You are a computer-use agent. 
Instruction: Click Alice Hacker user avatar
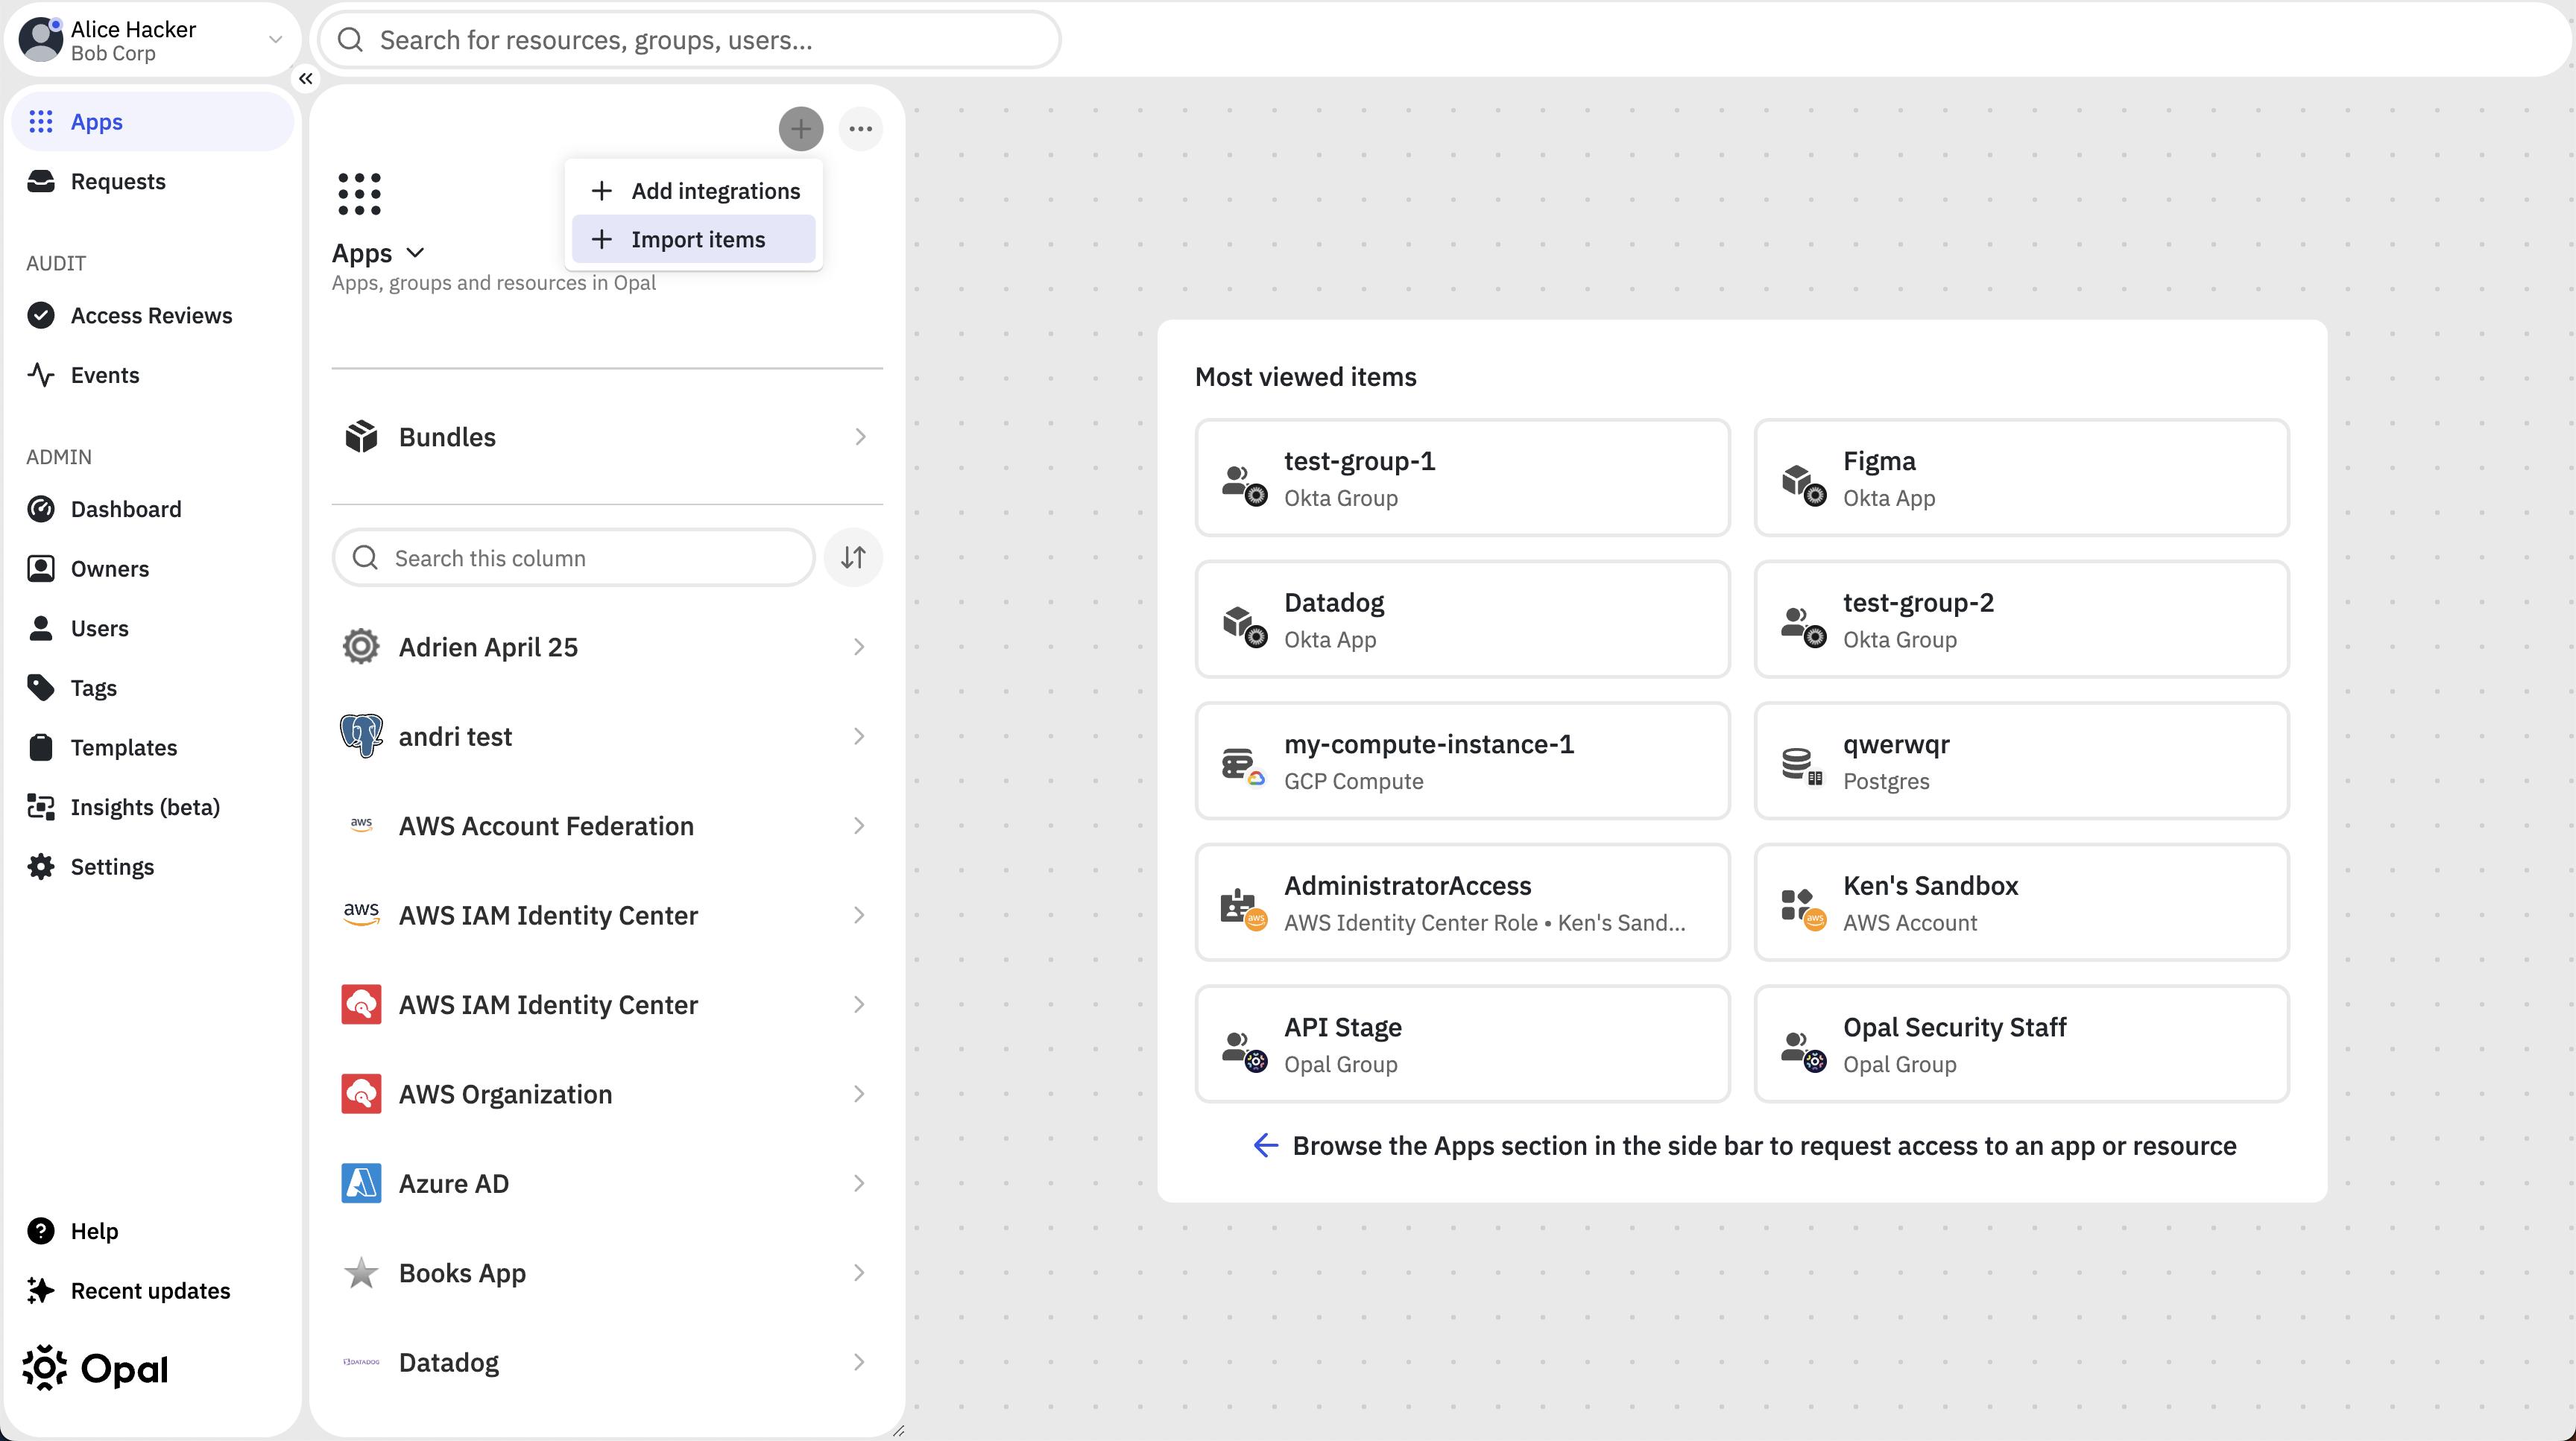point(41,40)
